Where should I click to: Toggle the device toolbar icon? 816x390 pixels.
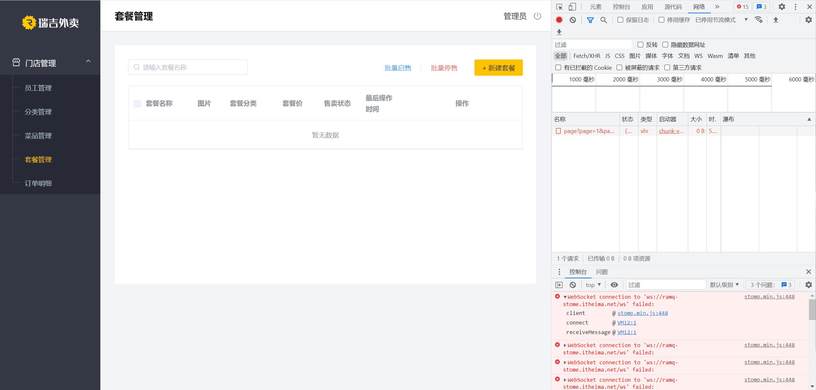[x=572, y=7]
